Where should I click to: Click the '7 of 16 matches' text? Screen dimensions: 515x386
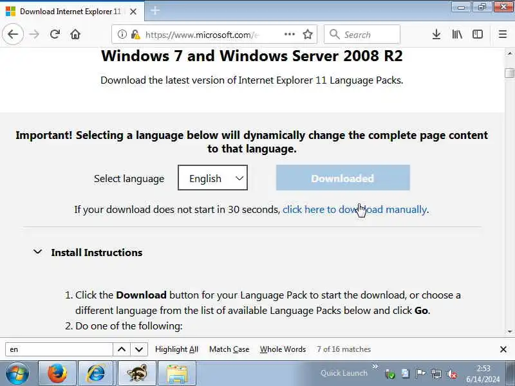[x=344, y=349]
